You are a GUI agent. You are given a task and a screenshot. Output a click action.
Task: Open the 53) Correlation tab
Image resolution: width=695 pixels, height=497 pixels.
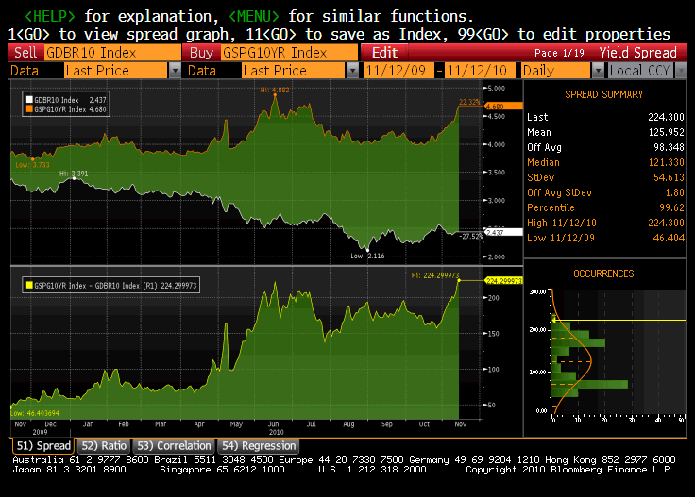click(x=173, y=445)
